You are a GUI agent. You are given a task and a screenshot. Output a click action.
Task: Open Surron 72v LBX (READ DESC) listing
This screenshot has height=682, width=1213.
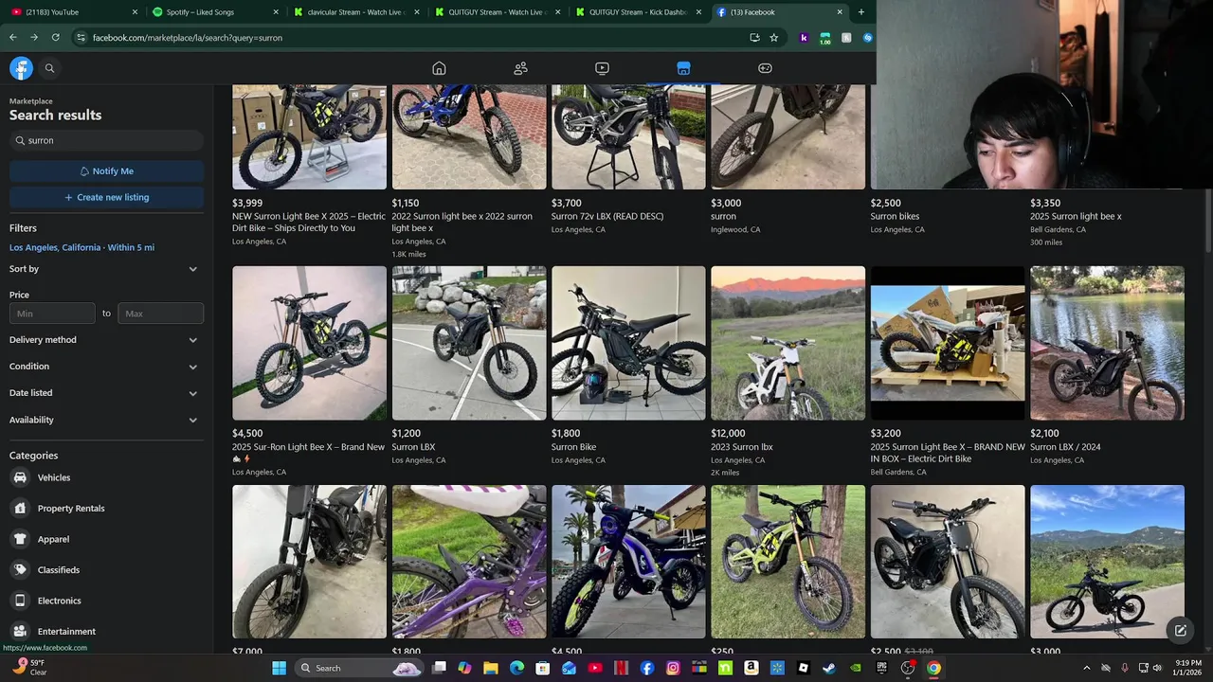pos(607,216)
